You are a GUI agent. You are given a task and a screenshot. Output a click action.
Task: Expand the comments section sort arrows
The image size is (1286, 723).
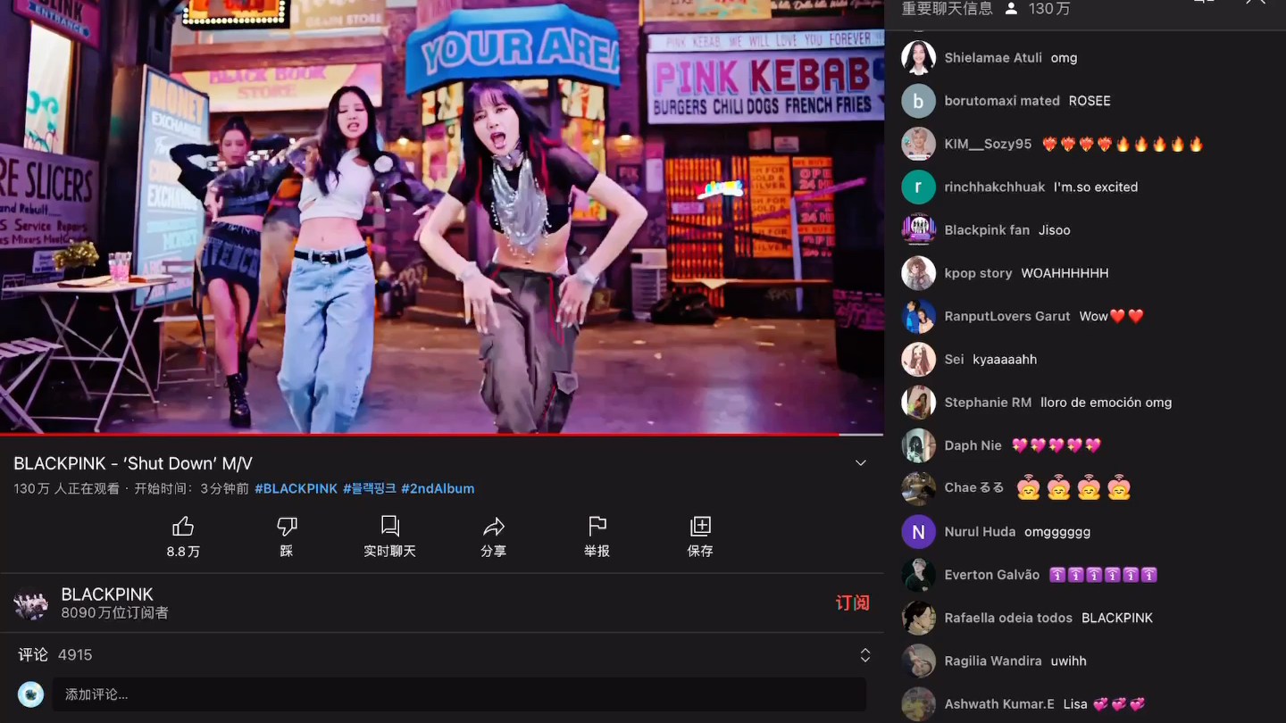pyautogui.click(x=865, y=655)
